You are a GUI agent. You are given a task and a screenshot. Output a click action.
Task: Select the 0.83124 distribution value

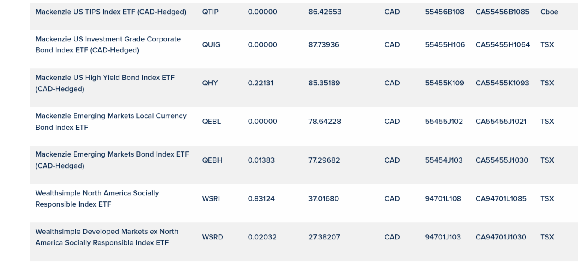pyautogui.click(x=261, y=199)
